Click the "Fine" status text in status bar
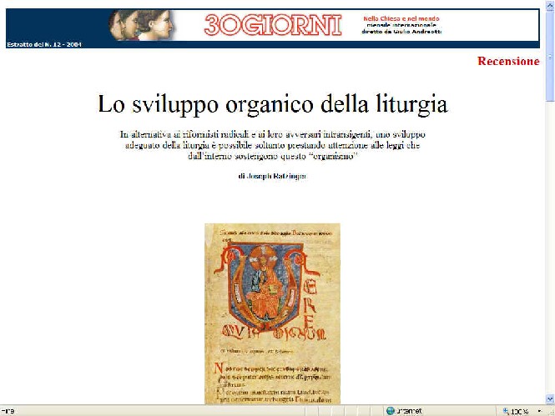Screen dimensions: 555x416 coord(9,411)
